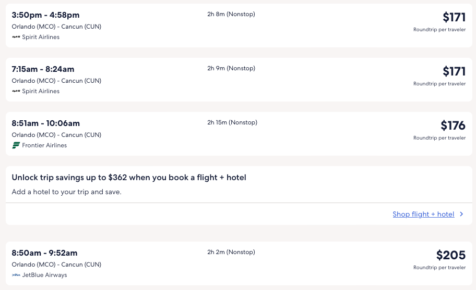Click the $171 price on the 7:15am flight

454,71
